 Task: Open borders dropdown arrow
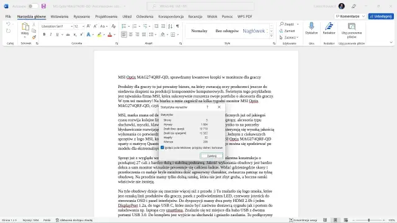click(178, 35)
